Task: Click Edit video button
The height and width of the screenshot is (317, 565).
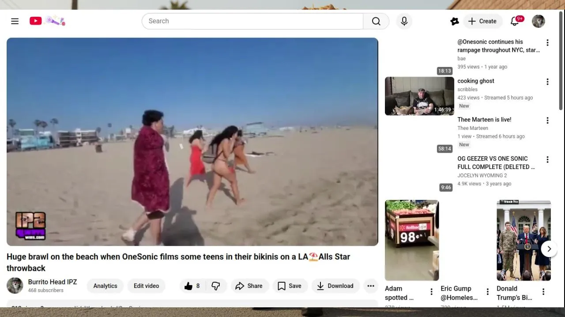Action: point(146,286)
